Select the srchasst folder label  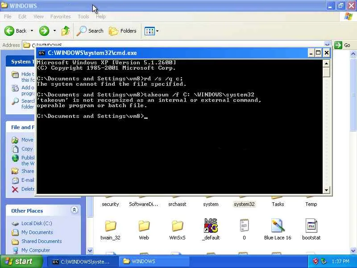tap(177, 204)
